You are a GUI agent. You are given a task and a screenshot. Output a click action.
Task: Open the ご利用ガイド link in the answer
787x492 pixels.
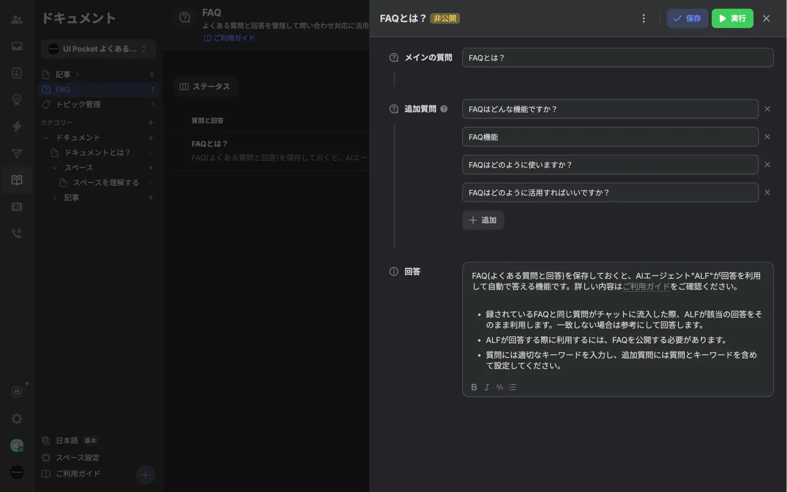click(645, 287)
